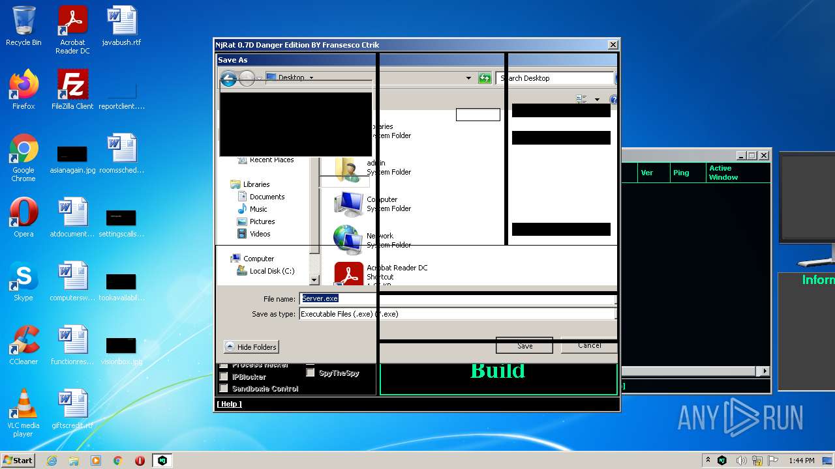Open the recent pages dropdown
The image size is (835, 469).
[259, 79]
